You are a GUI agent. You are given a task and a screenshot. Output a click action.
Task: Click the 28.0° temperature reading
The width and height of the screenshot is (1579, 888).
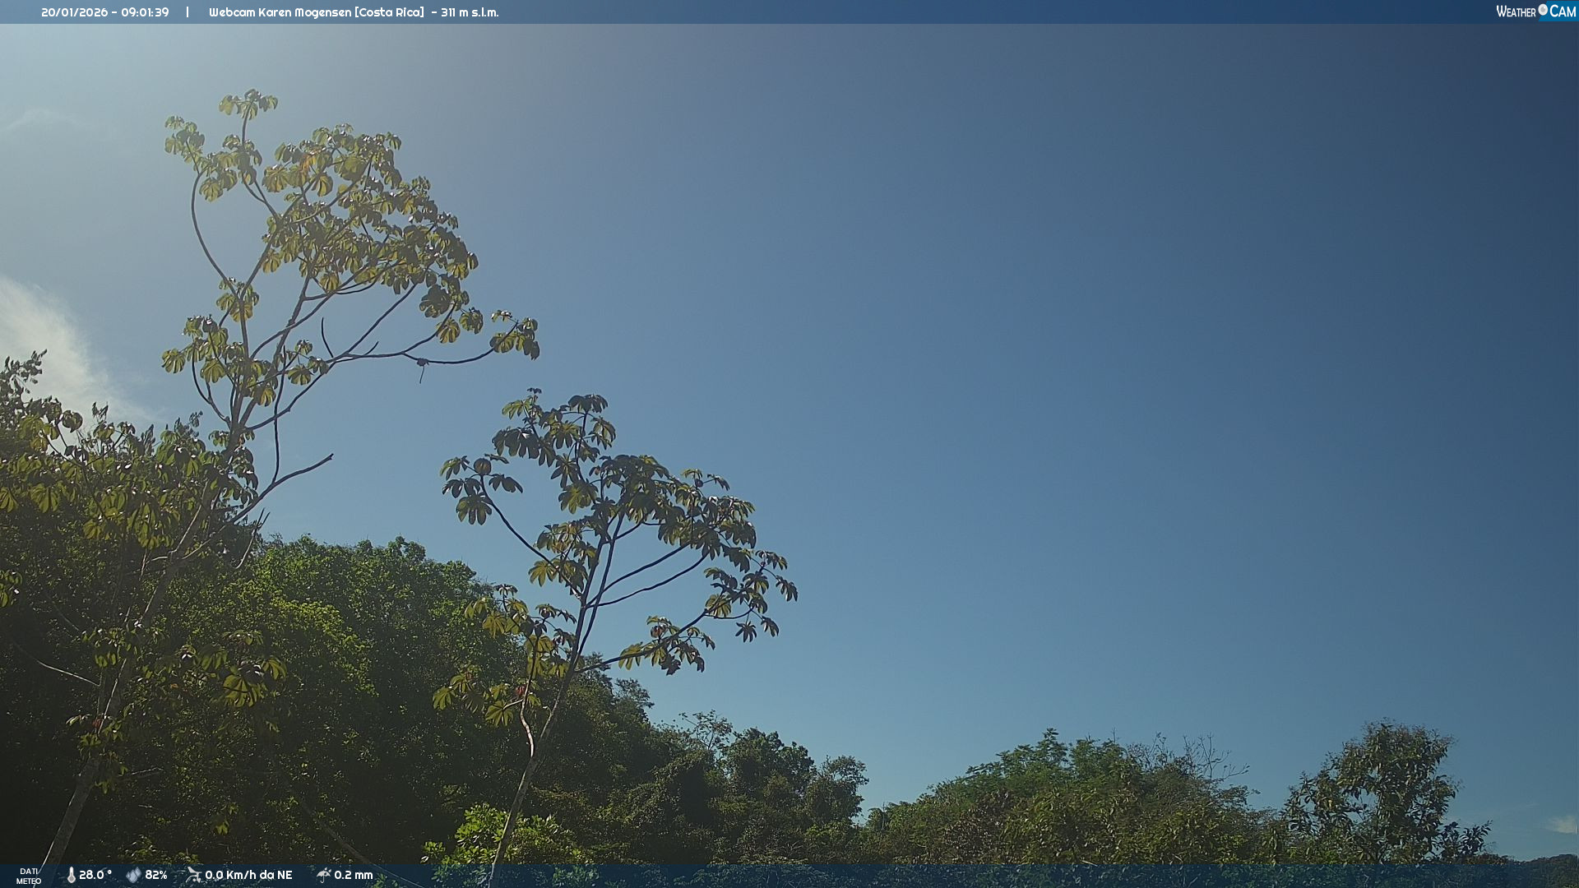[95, 875]
